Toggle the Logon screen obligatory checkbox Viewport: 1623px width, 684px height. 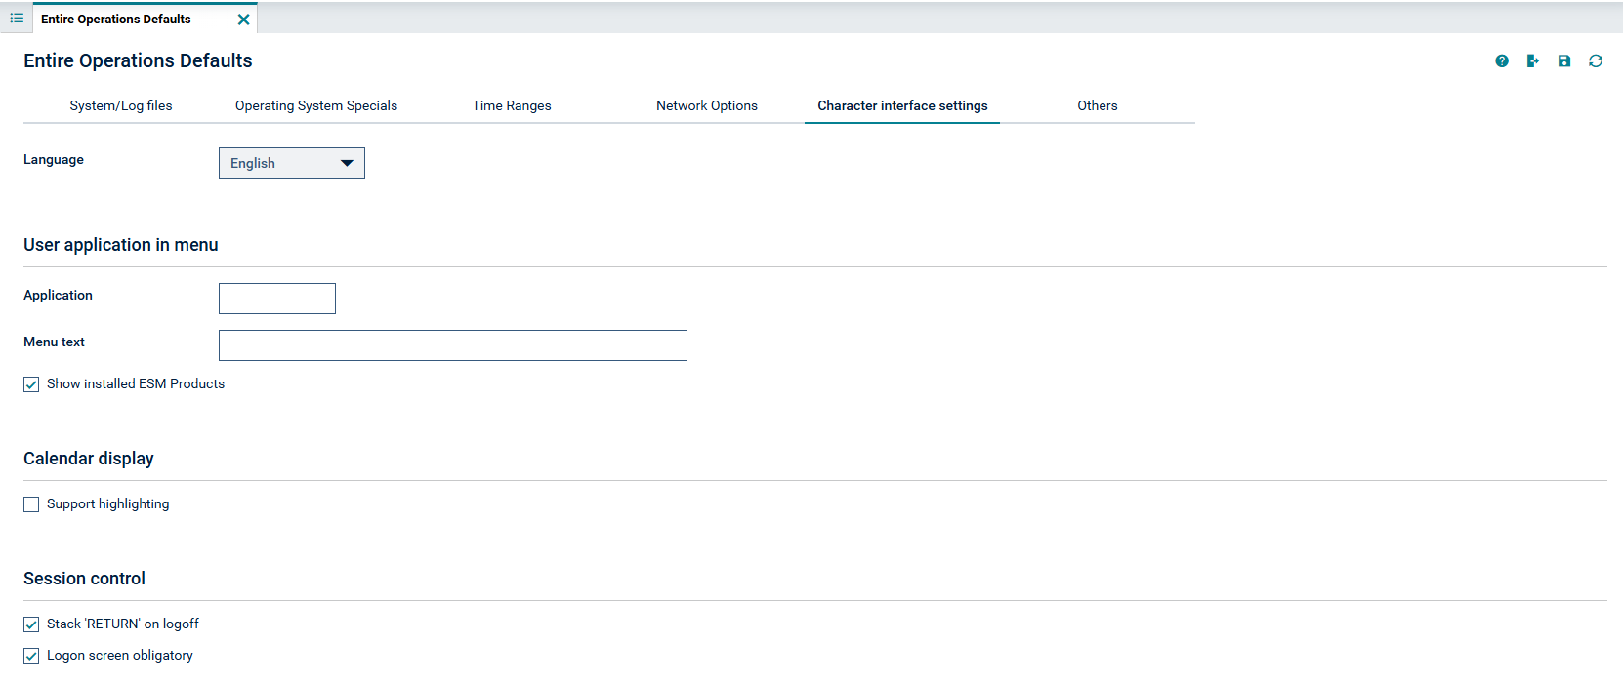pos(31,656)
